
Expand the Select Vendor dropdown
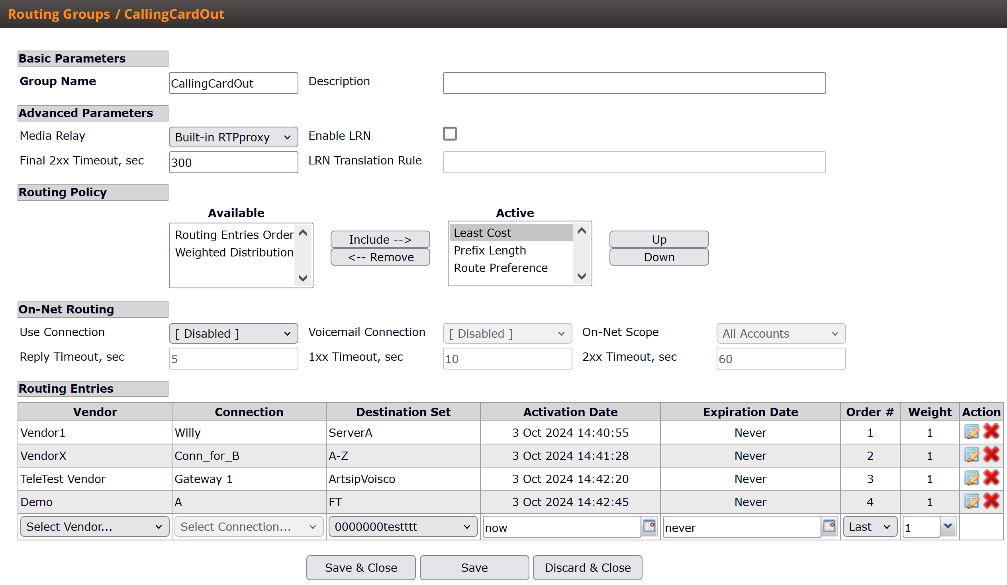(x=94, y=527)
